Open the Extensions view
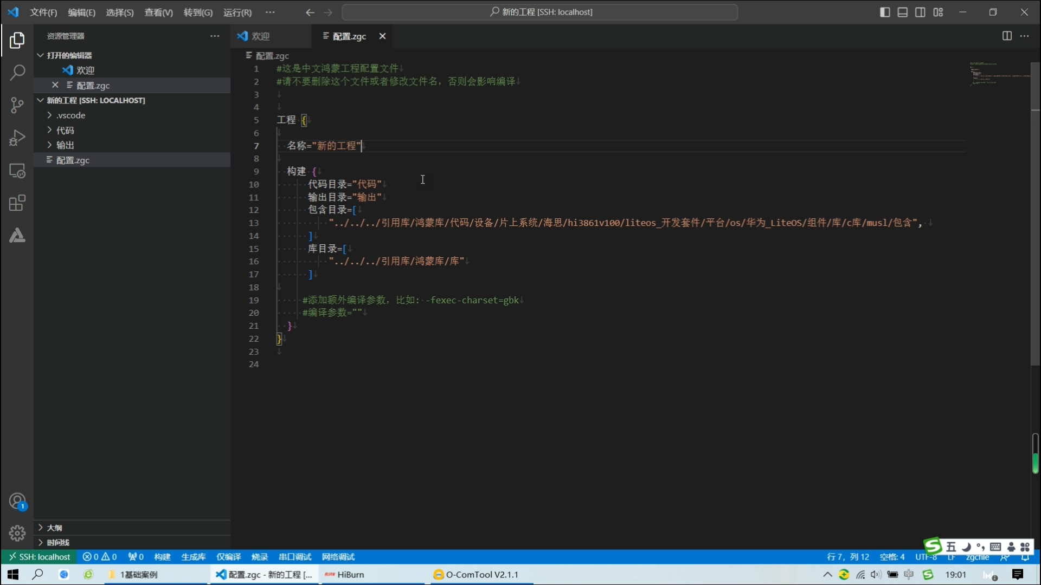 [17, 203]
